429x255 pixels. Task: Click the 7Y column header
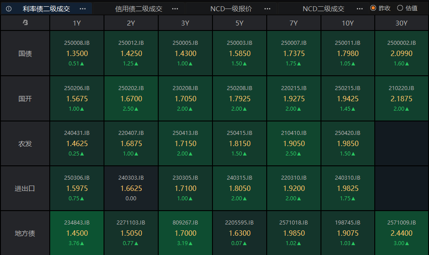point(294,23)
